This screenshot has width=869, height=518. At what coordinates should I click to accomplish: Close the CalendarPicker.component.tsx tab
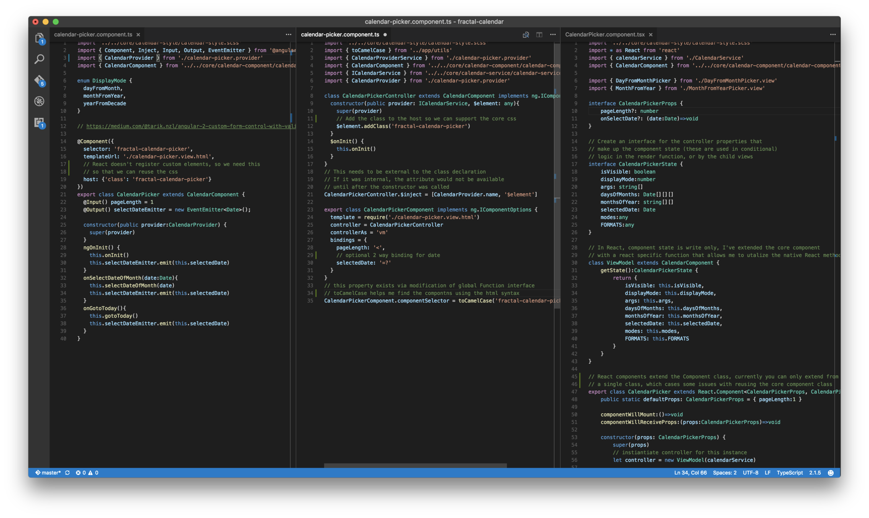[651, 35]
